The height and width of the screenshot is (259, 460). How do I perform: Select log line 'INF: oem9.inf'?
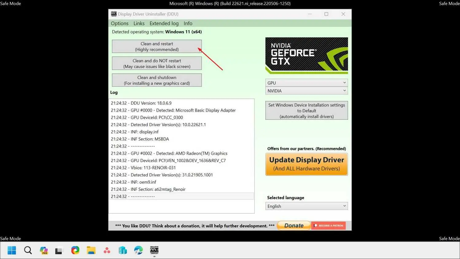click(181, 182)
